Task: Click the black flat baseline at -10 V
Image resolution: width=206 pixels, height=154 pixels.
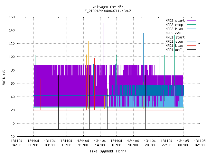Action: (x=109, y=129)
